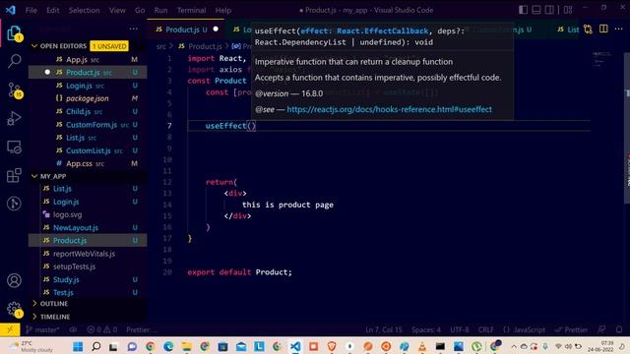Screen dimensions: 630x354
Task: Open errors and warnings problems indicator
Action: pyautogui.click(x=102, y=330)
